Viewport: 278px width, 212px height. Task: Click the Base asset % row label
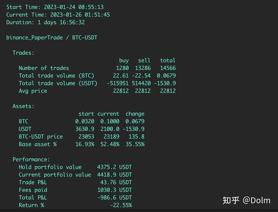pos(38,144)
